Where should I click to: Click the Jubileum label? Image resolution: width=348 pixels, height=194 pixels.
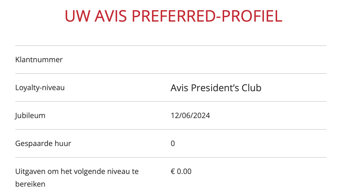30,115
